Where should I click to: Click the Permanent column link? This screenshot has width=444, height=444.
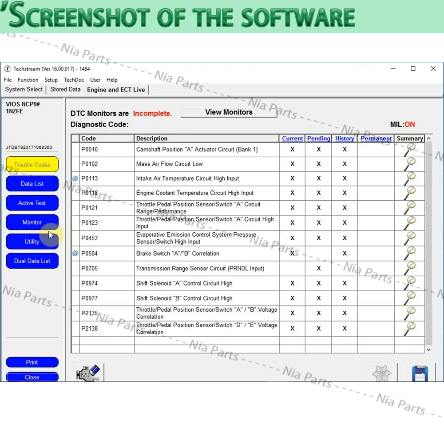point(376,139)
